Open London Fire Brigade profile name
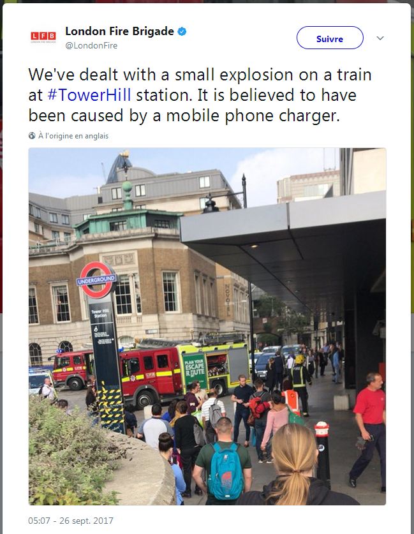Image resolution: width=414 pixels, height=534 pixels. (119, 31)
